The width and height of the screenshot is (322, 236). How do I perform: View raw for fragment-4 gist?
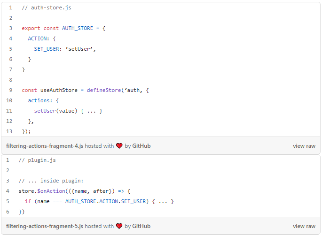coord(304,146)
